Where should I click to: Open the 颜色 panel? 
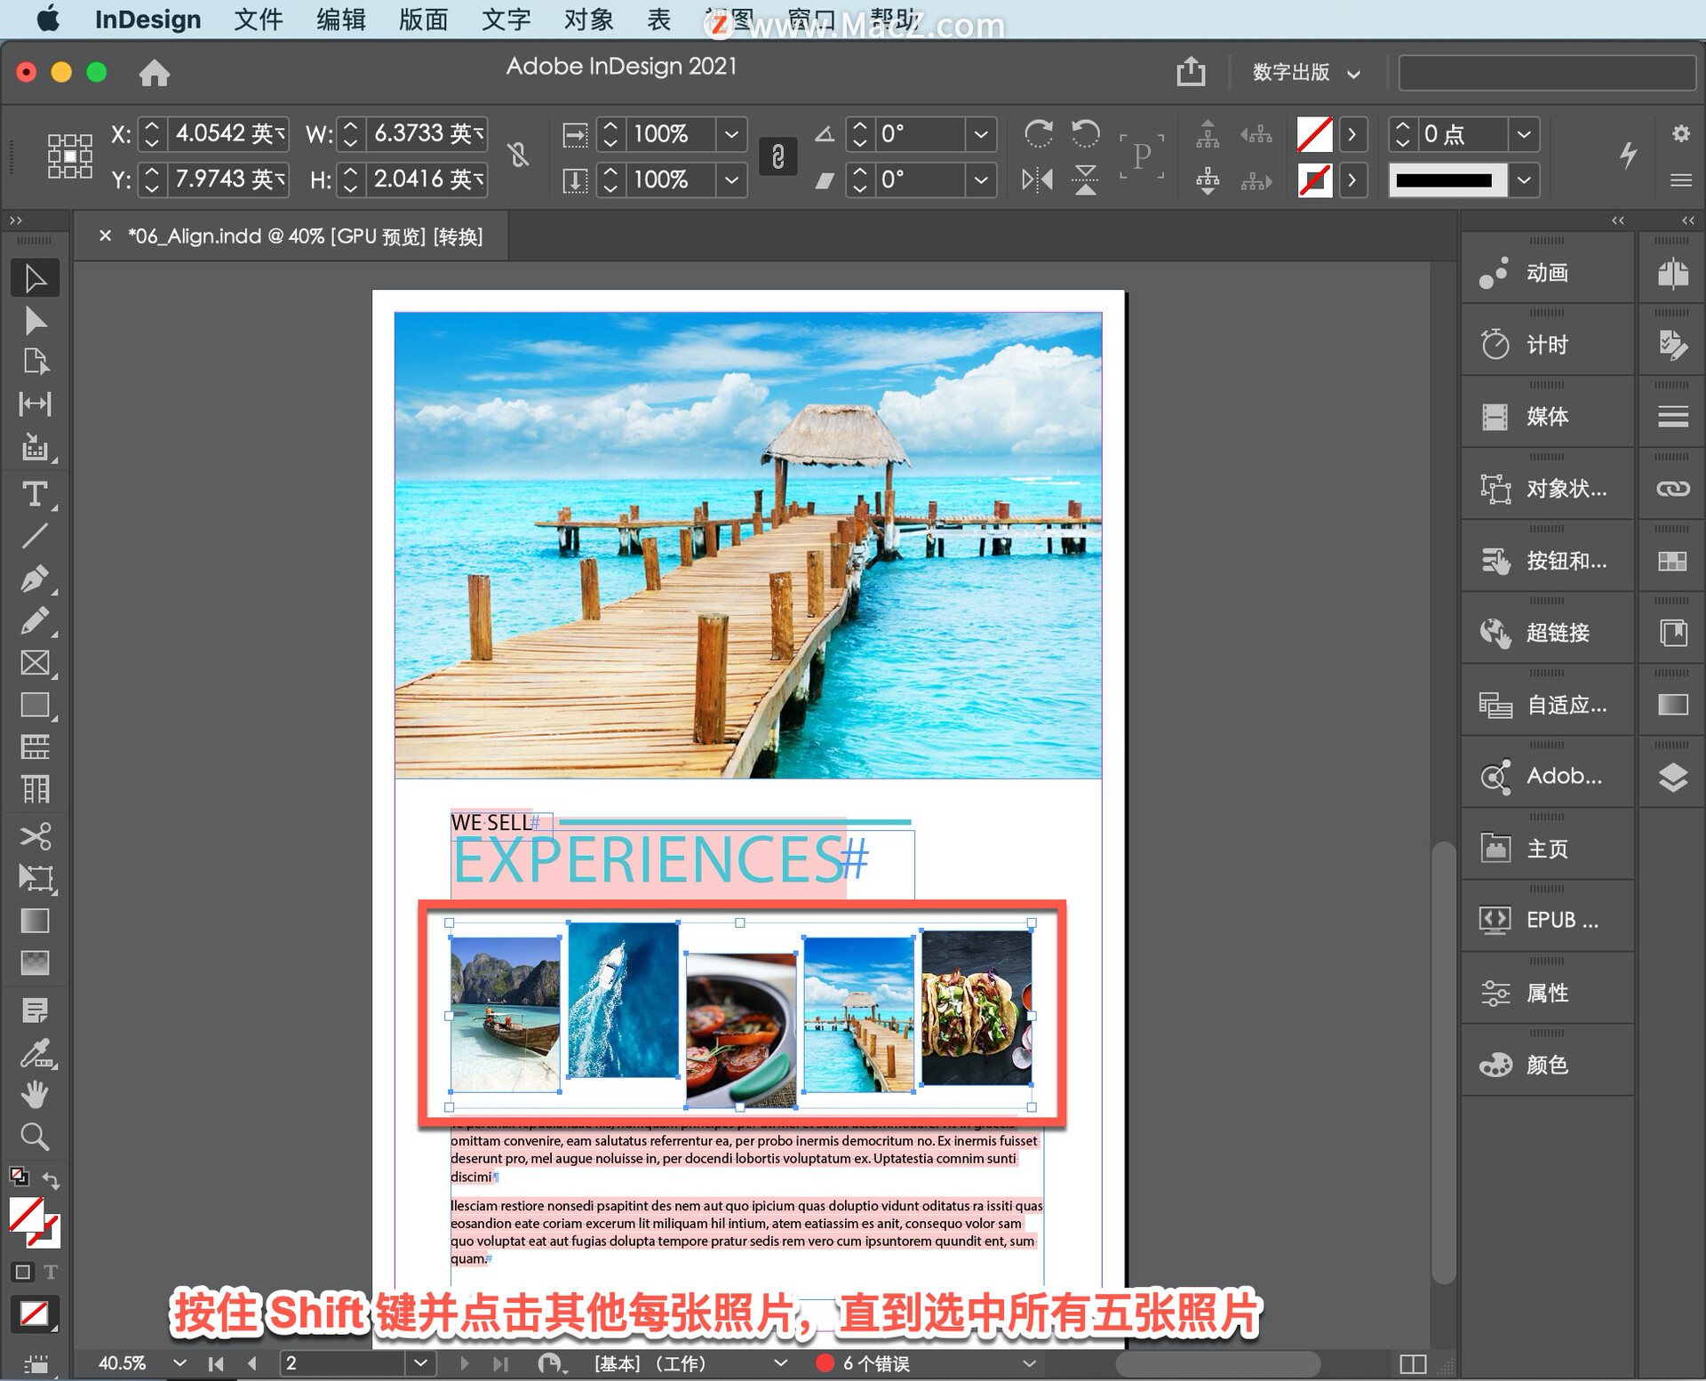tap(1547, 1065)
